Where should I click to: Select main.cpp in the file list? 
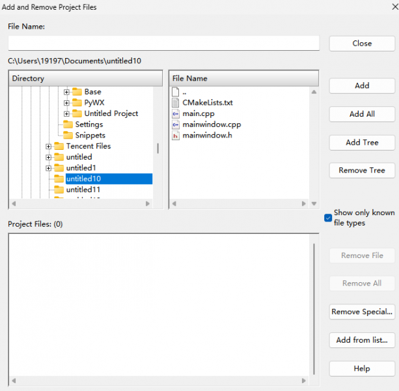[199, 113]
